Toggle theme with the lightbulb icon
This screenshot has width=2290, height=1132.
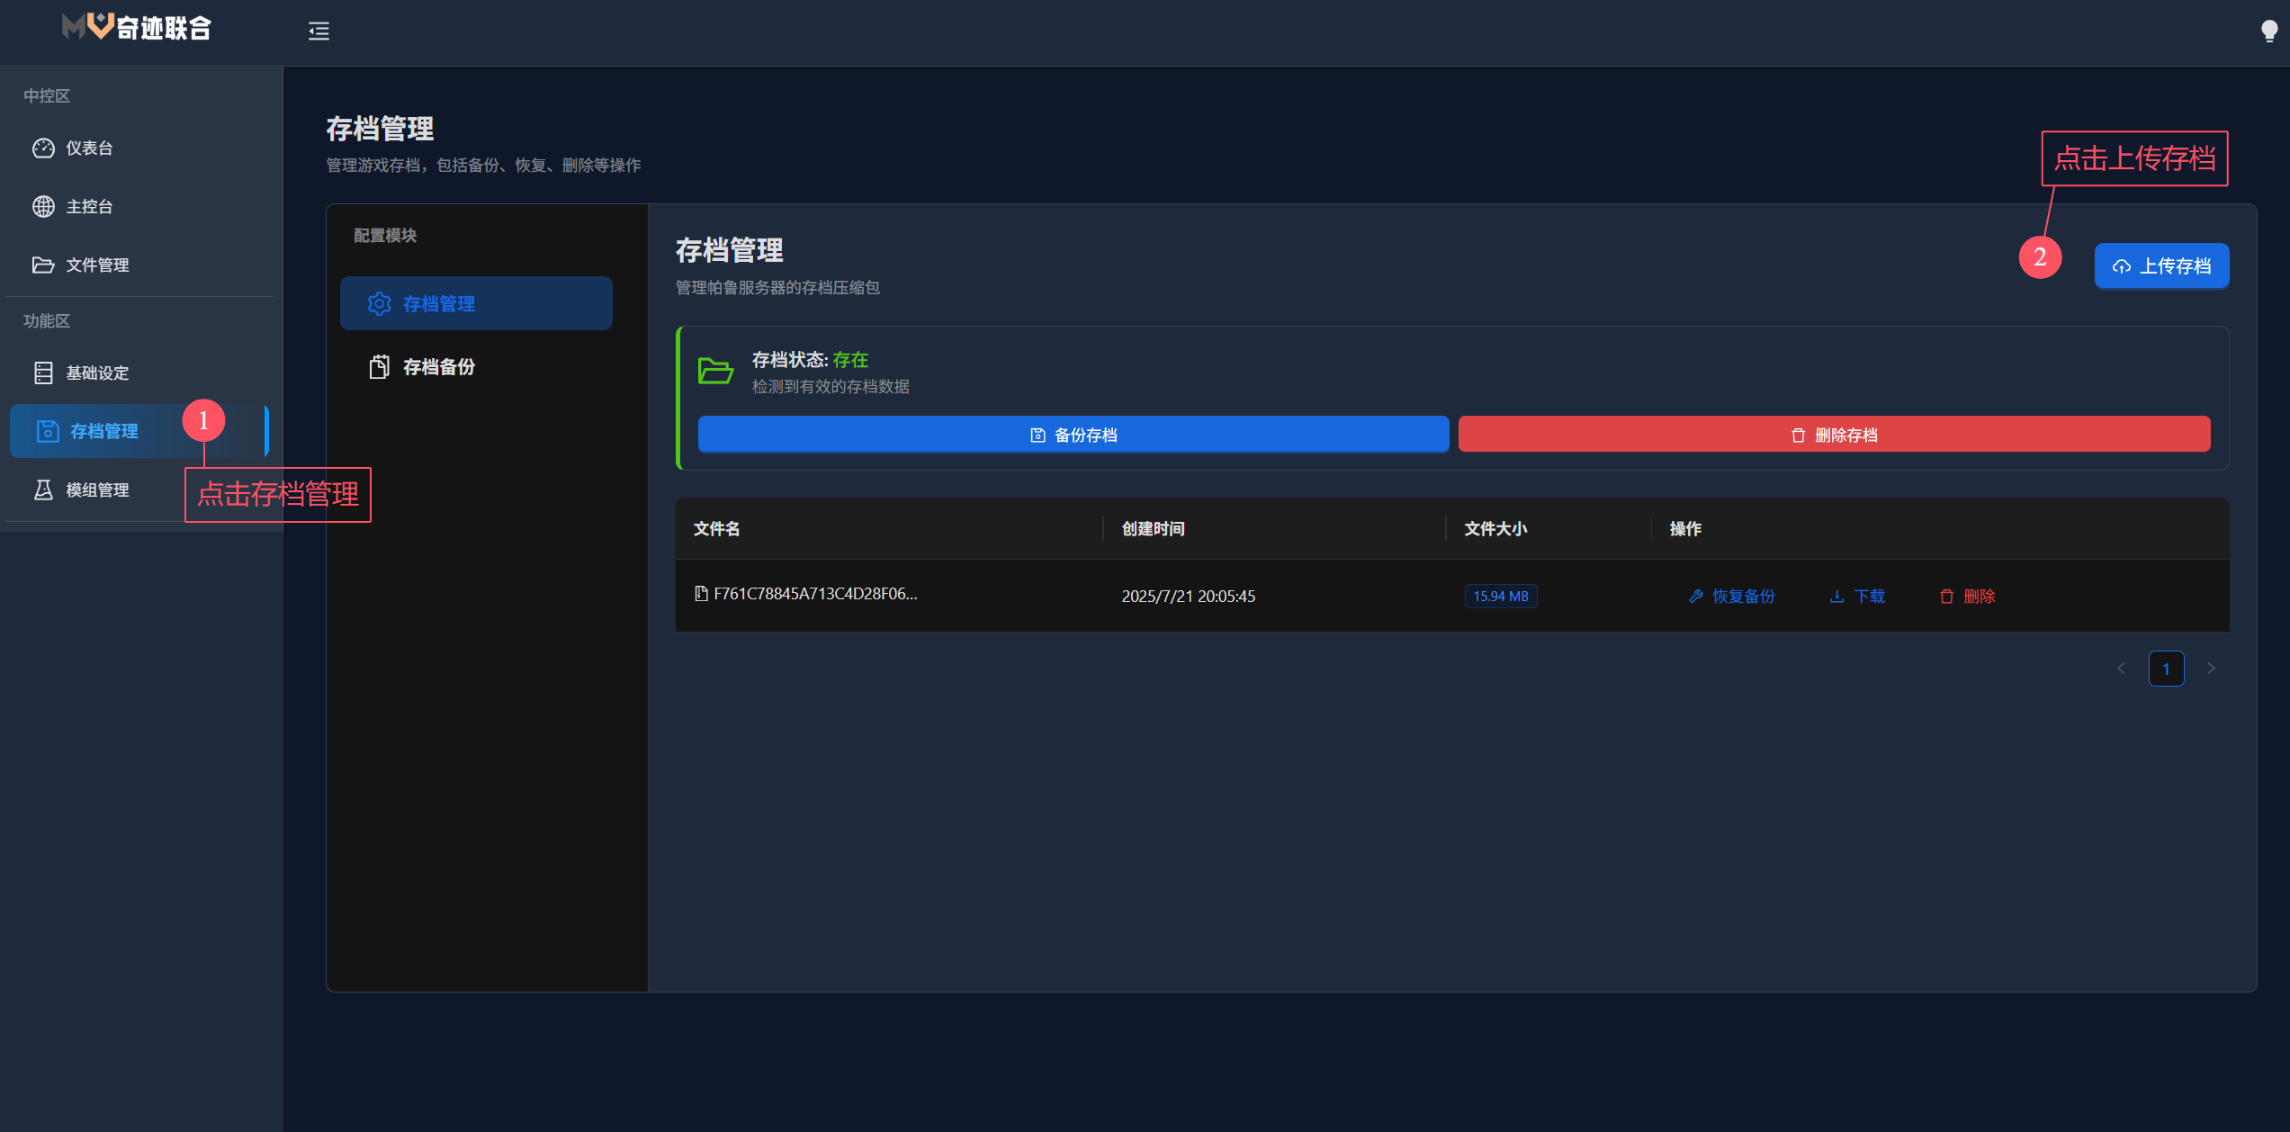click(x=2268, y=31)
